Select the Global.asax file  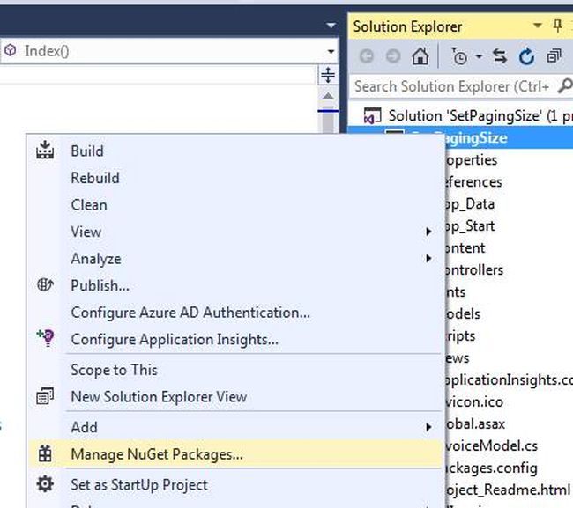tap(475, 423)
